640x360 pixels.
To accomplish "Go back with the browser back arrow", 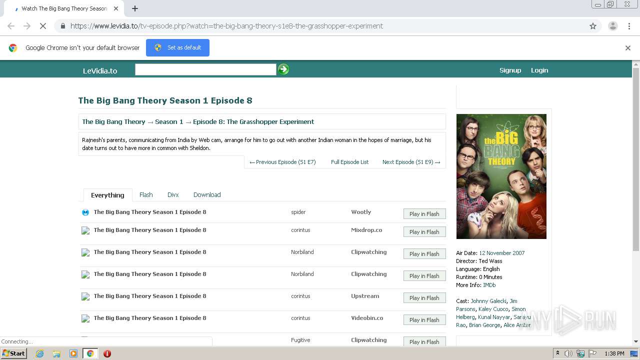I will click(11, 26).
